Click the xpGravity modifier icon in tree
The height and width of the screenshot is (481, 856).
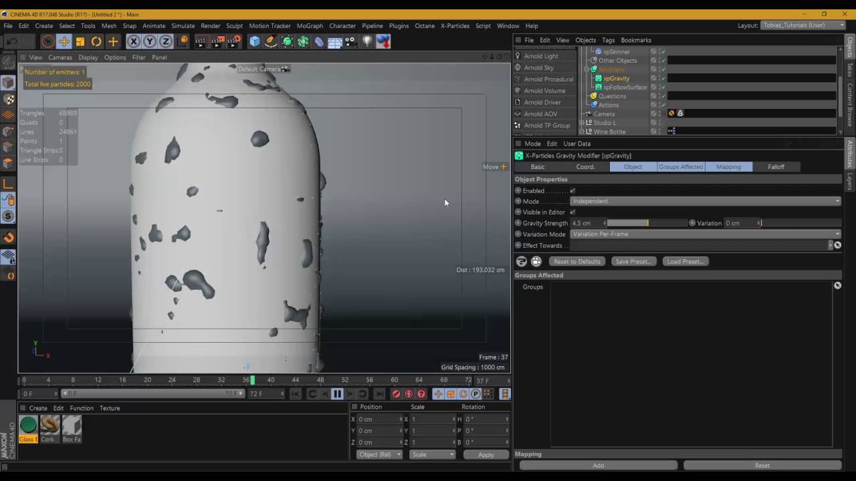coord(599,78)
